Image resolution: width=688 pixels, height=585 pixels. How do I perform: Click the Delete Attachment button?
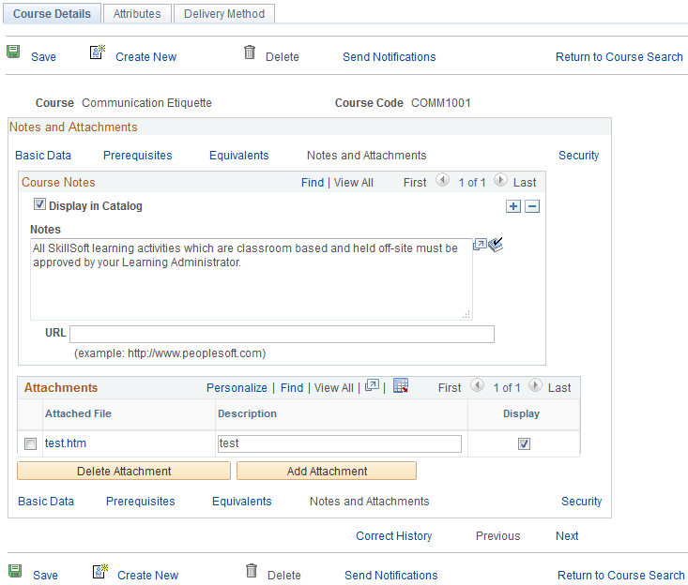point(123,471)
